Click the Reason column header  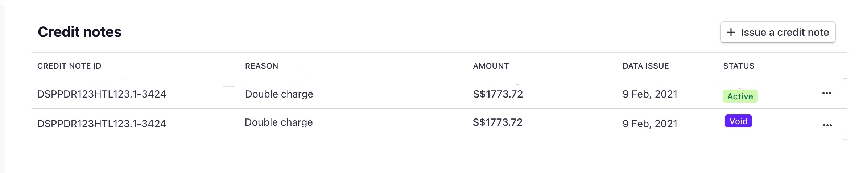pyautogui.click(x=261, y=66)
